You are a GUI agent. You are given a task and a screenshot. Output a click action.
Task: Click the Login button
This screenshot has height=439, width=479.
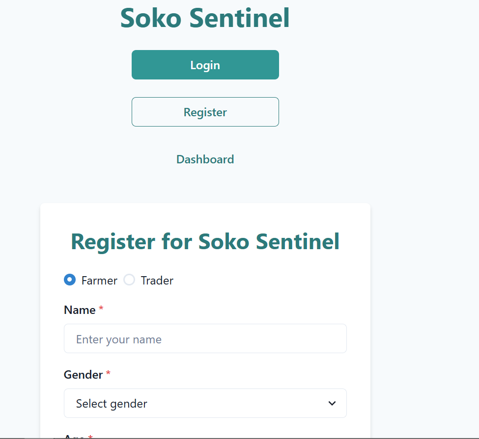[x=205, y=65]
